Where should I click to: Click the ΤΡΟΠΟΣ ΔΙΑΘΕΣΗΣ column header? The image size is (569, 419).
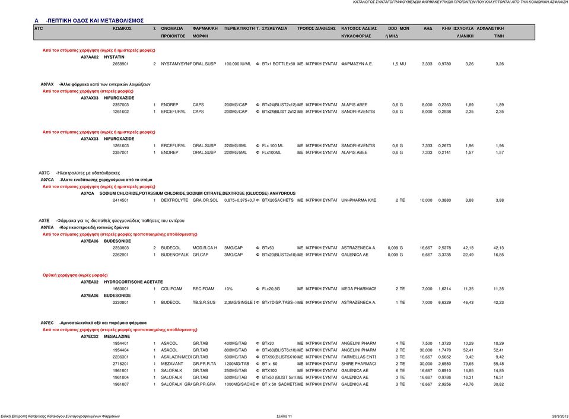pos(316,28)
